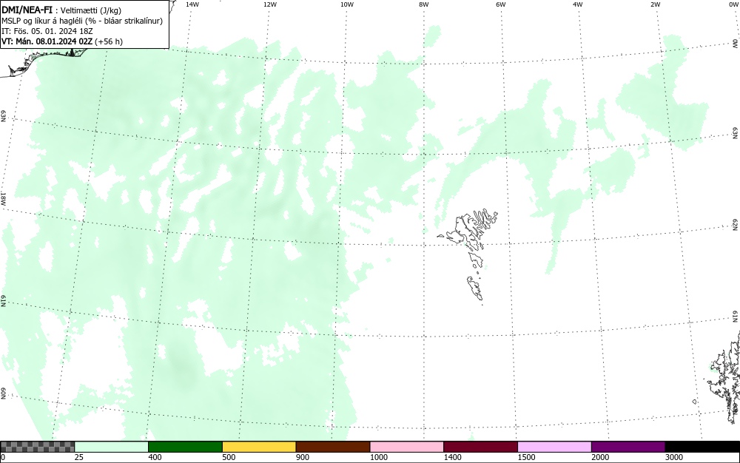The width and height of the screenshot is (740, 463).
Task: Click the legend value '25'
Action: pyautogui.click(x=78, y=457)
